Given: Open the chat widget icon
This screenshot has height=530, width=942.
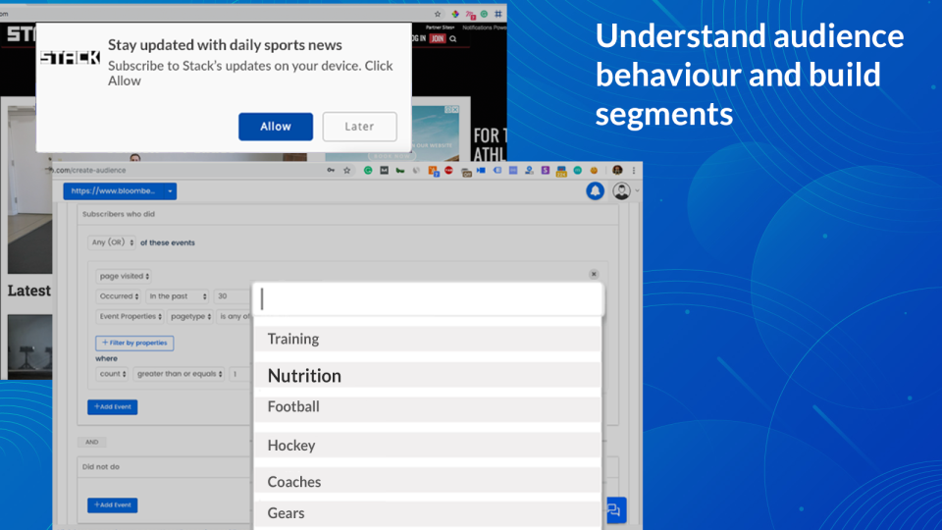Looking at the screenshot, I should tap(614, 510).
